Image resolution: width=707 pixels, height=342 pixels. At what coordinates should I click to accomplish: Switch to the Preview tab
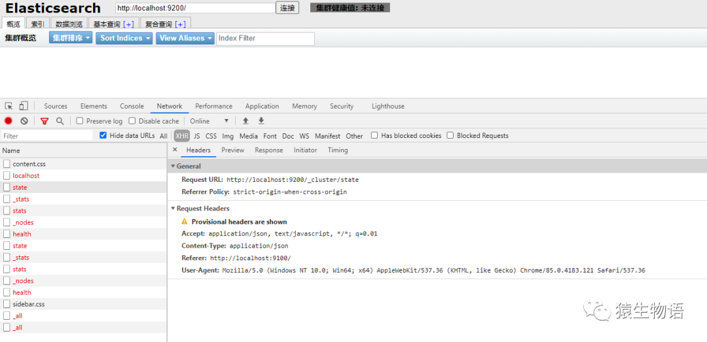(x=232, y=150)
